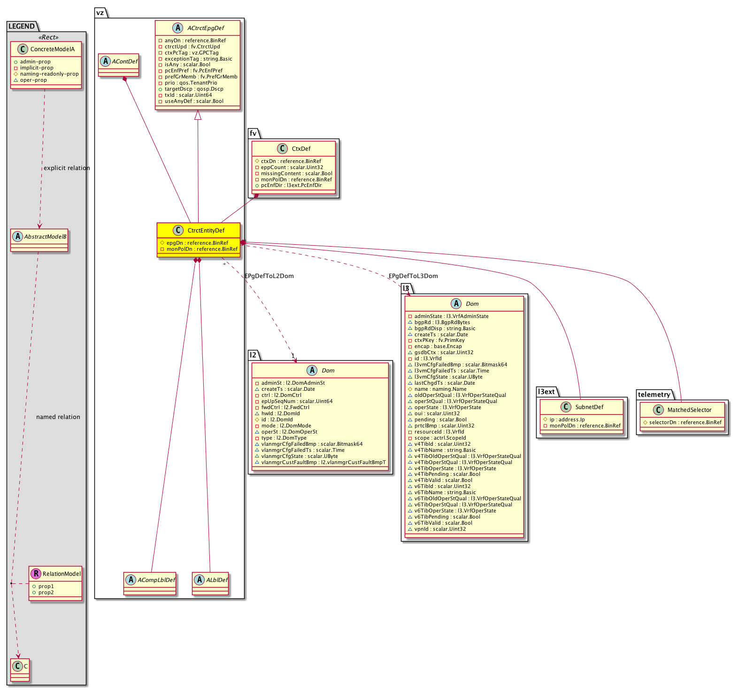Select vlanmgrCustFaultBmp property in l2 Dom

coord(323,463)
